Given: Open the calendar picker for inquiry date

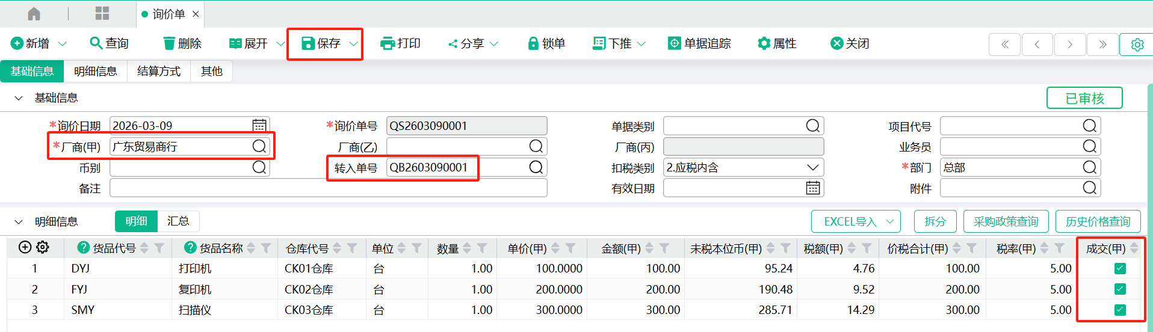Looking at the screenshot, I should (259, 125).
